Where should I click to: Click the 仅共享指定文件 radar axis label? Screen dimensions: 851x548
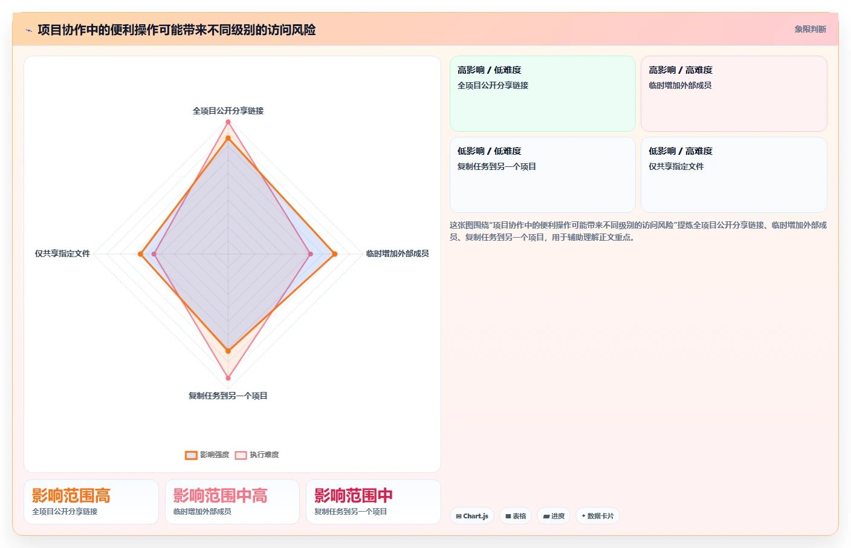[62, 253]
